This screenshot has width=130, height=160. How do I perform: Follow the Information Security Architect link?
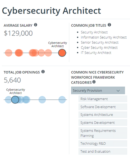click(x=104, y=37)
